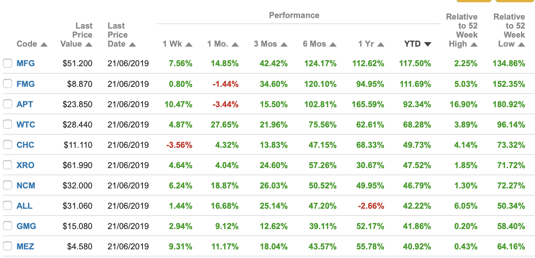Sort by 1 Yr performance arrow

pos(381,44)
